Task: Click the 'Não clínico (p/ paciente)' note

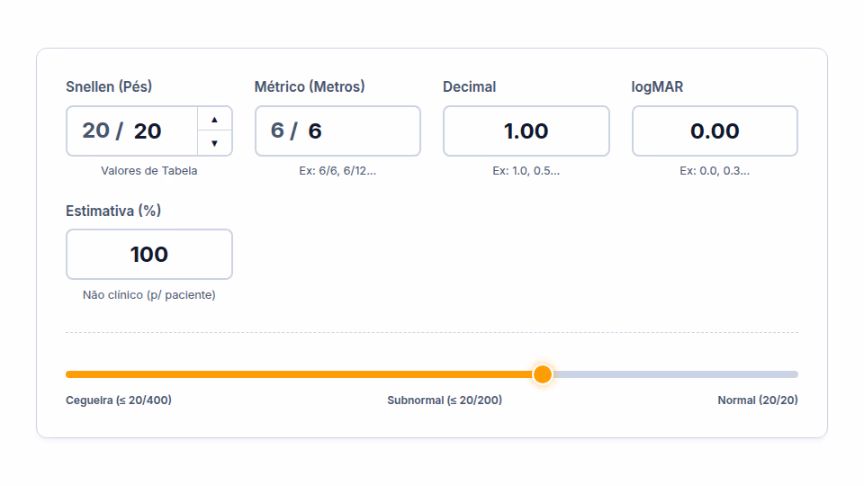Action: pyautogui.click(x=148, y=295)
